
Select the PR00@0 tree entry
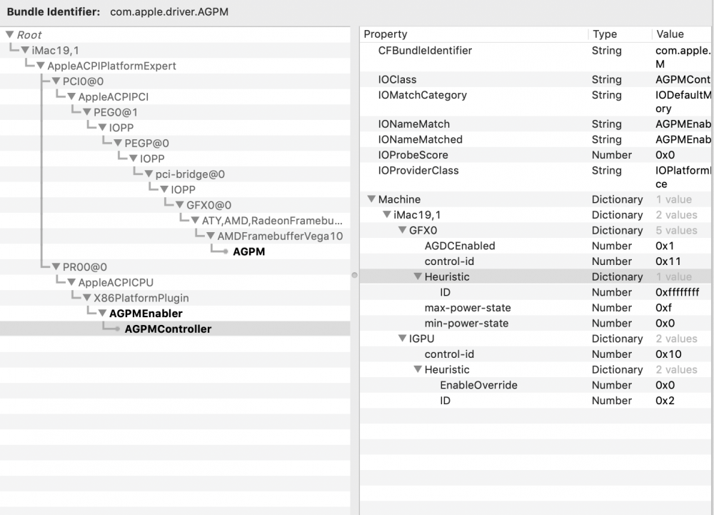tap(85, 267)
